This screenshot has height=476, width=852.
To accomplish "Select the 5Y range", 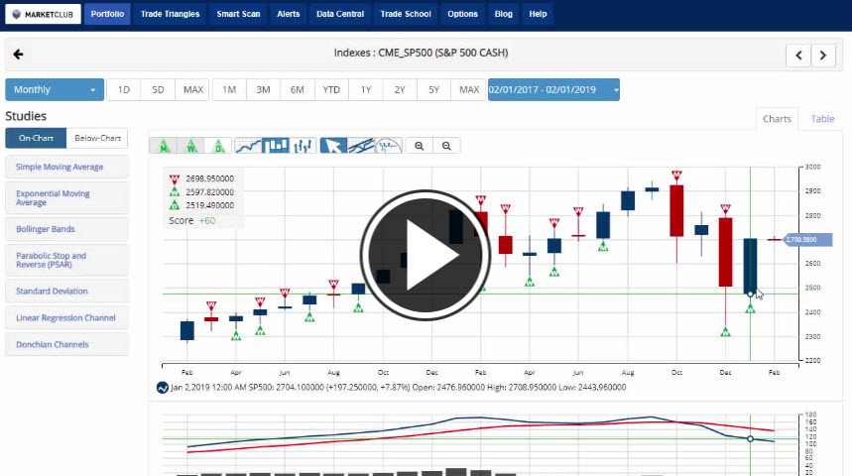I will click(x=433, y=89).
